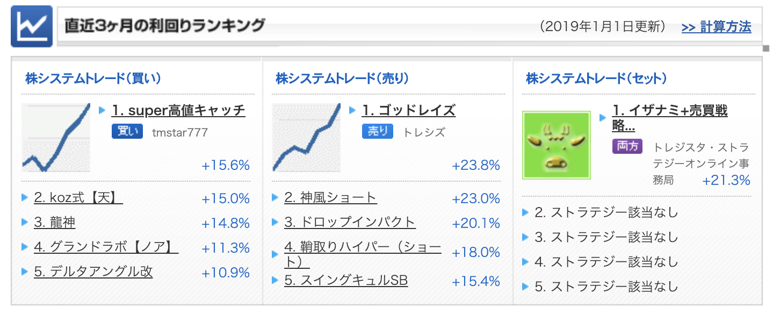Open the 計算方法 link
The width and height of the screenshot is (780, 314).
pos(716,27)
